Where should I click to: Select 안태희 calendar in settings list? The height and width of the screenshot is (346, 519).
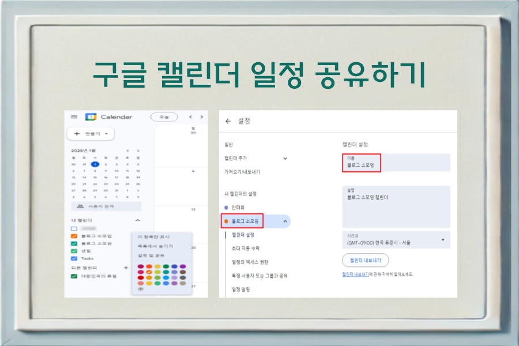[x=238, y=208]
